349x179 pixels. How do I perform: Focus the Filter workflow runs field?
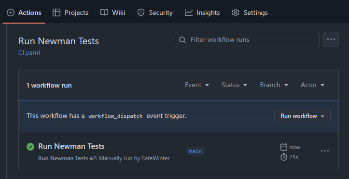tap(247, 39)
